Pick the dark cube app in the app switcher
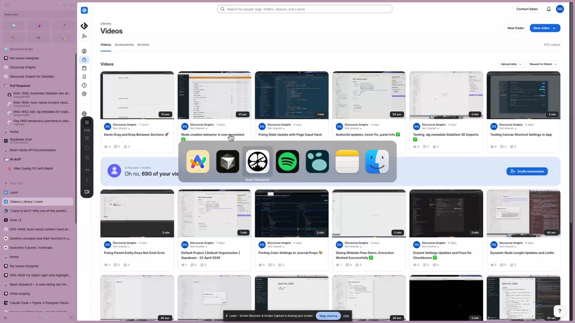 (x=228, y=161)
